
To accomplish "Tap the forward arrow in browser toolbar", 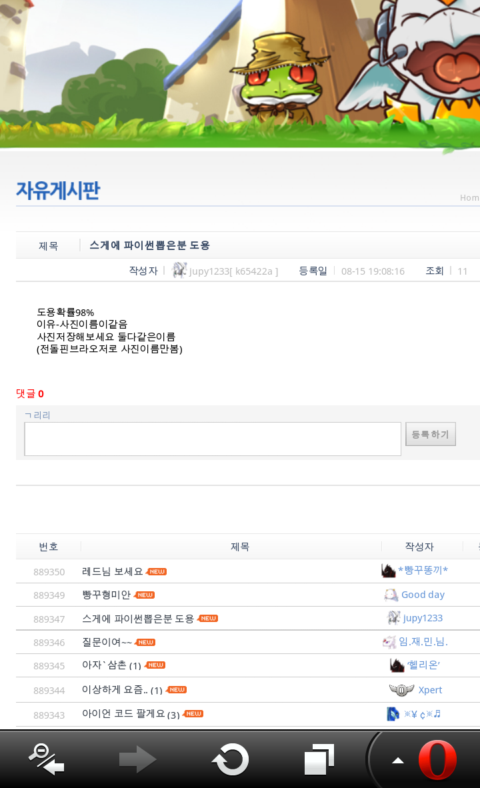I will [137, 759].
